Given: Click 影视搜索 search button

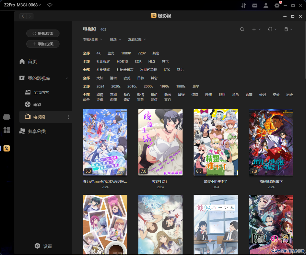Looking at the screenshot, I should [x=43, y=33].
